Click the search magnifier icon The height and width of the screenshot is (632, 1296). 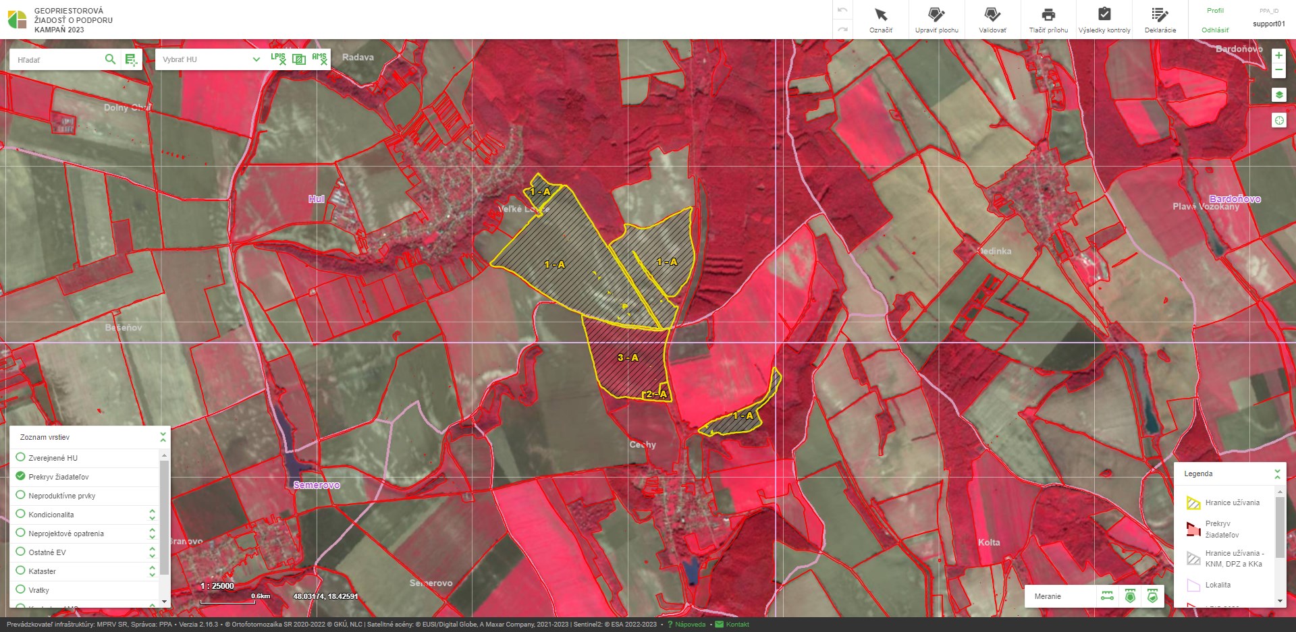110,59
